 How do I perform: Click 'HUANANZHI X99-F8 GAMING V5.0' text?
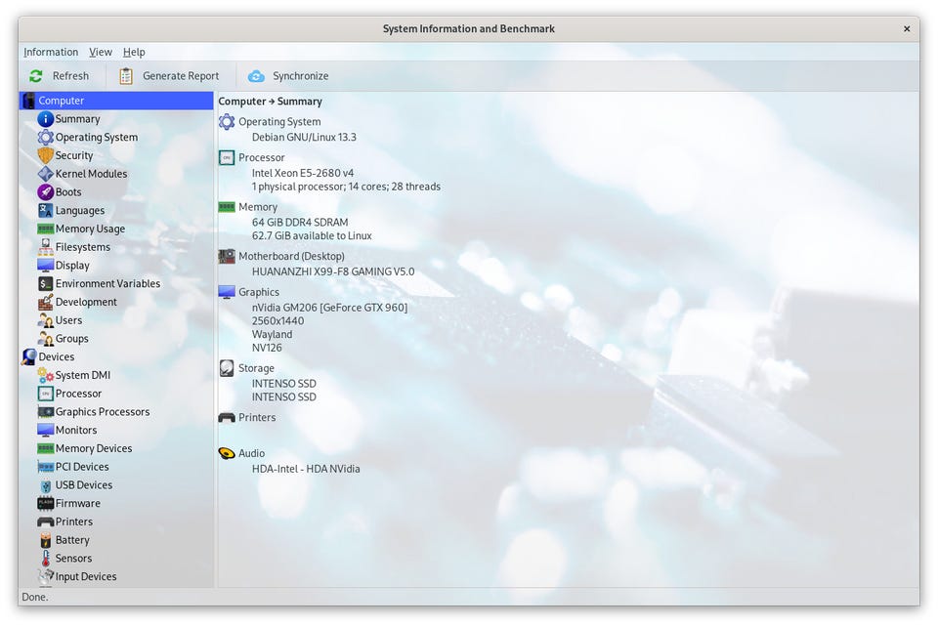tap(333, 271)
